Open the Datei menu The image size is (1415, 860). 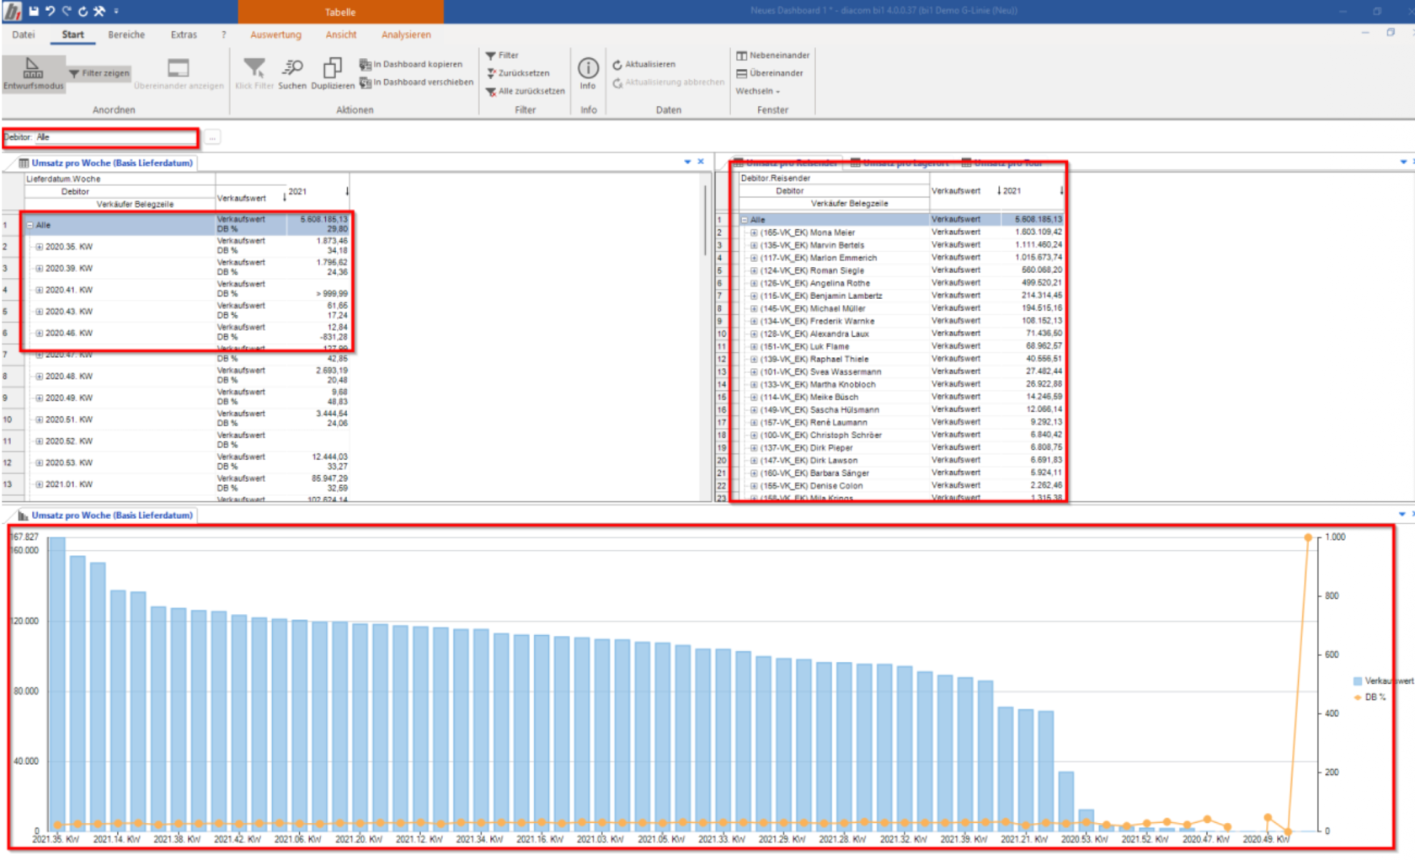(x=24, y=35)
